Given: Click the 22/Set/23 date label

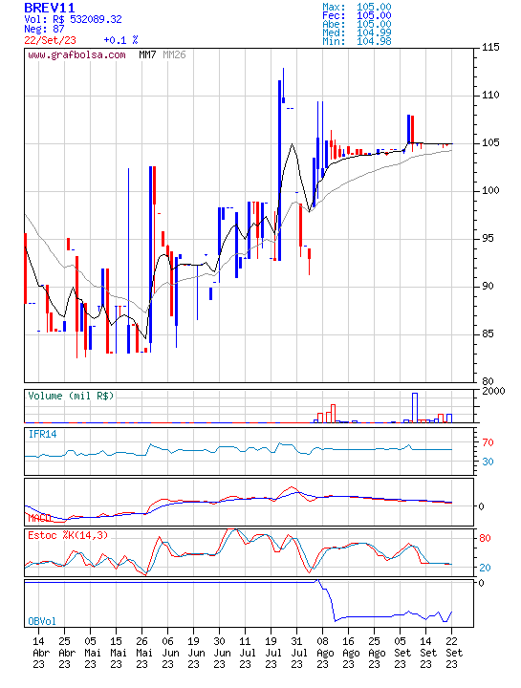Looking at the screenshot, I should (50, 40).
